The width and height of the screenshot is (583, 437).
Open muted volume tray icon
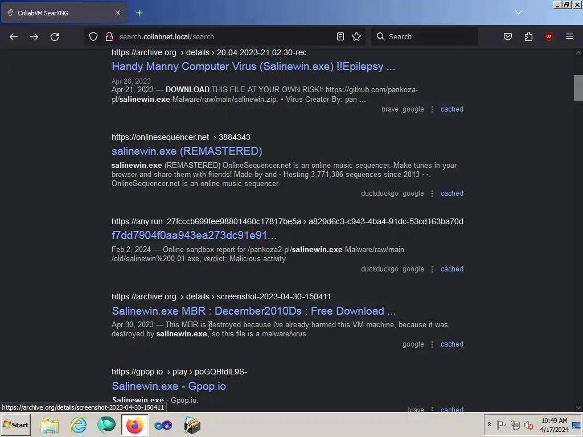(528, 424)
